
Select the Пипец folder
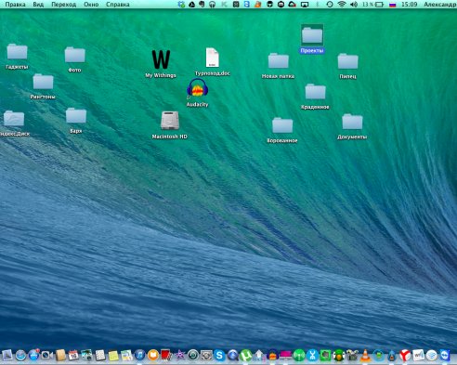(x=347, y=66)
